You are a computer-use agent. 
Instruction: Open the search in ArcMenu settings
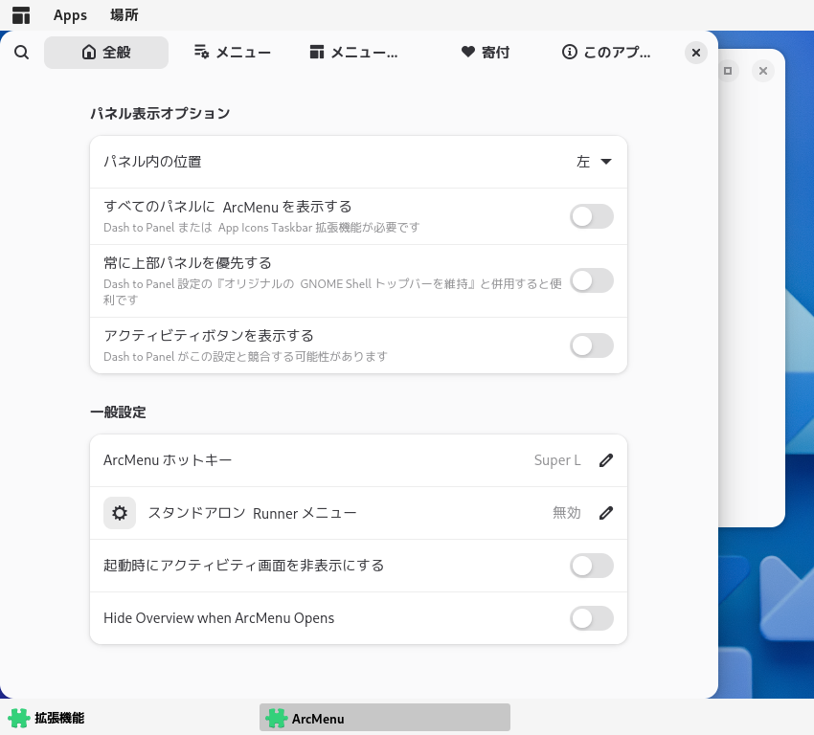21,53
